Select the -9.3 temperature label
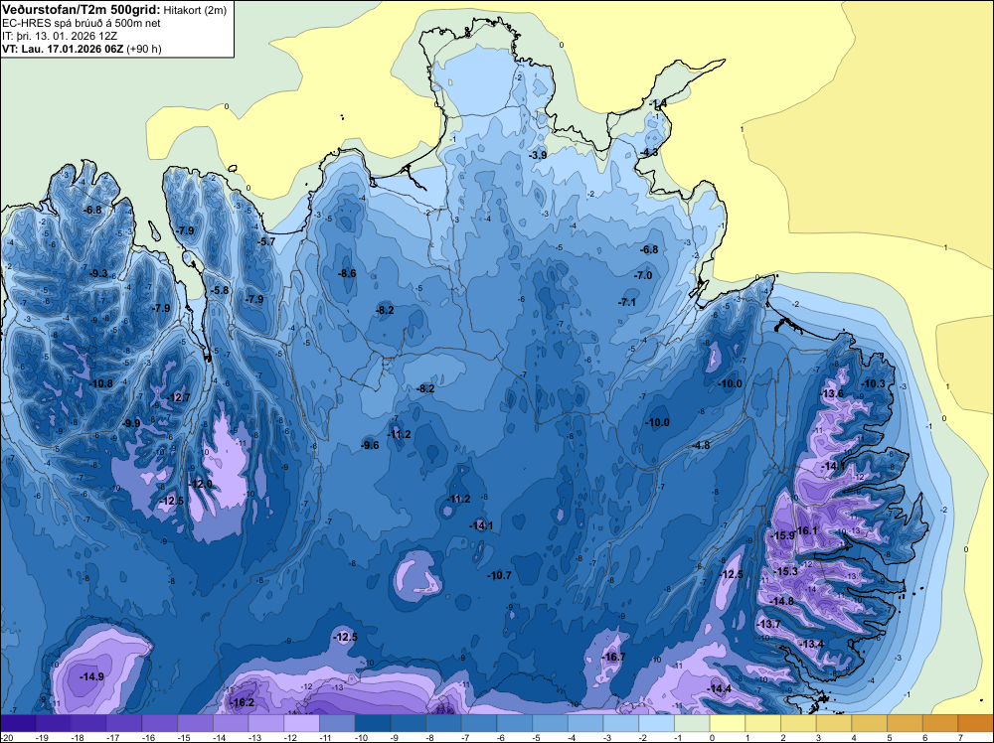This screenshot has height=743, width=994. pos(97,273)
